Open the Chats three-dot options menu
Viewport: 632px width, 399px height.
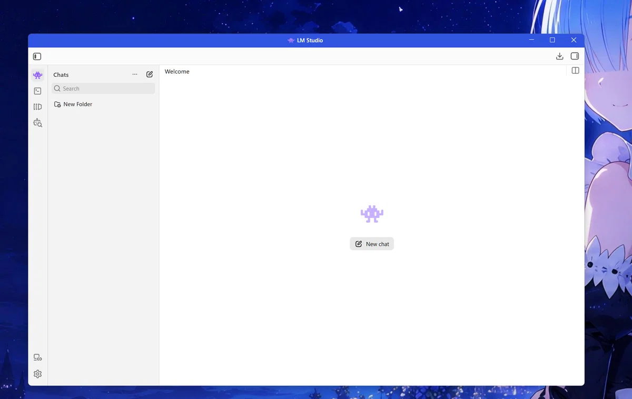click(135, 75)
